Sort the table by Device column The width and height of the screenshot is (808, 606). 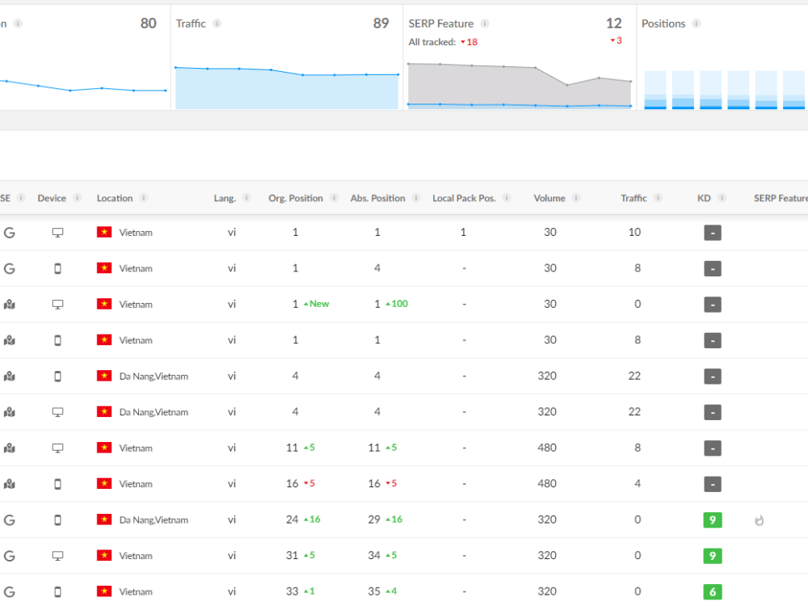pyautogui.click(x=52, y=199)
